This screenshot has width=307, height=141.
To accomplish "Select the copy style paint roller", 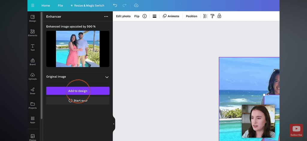I will click(213, 16).
